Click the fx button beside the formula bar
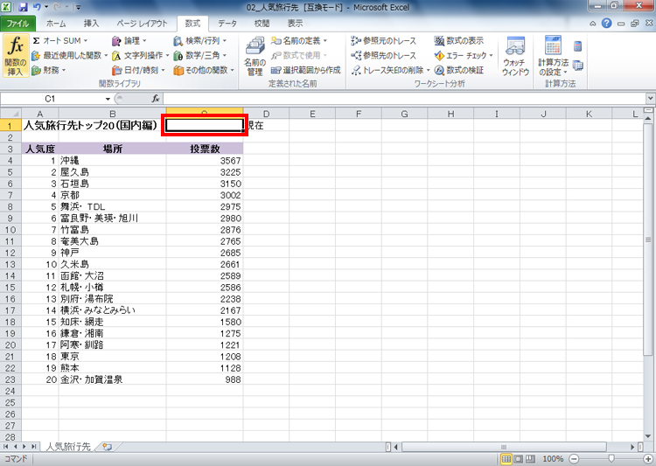Viewport: 656px width, 466px height. (156, 99)
